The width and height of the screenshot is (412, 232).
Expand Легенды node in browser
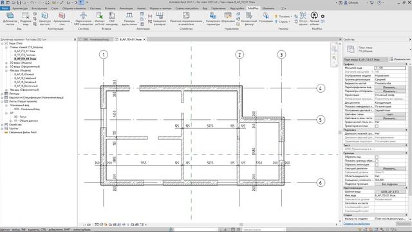(x=2, y=93)
